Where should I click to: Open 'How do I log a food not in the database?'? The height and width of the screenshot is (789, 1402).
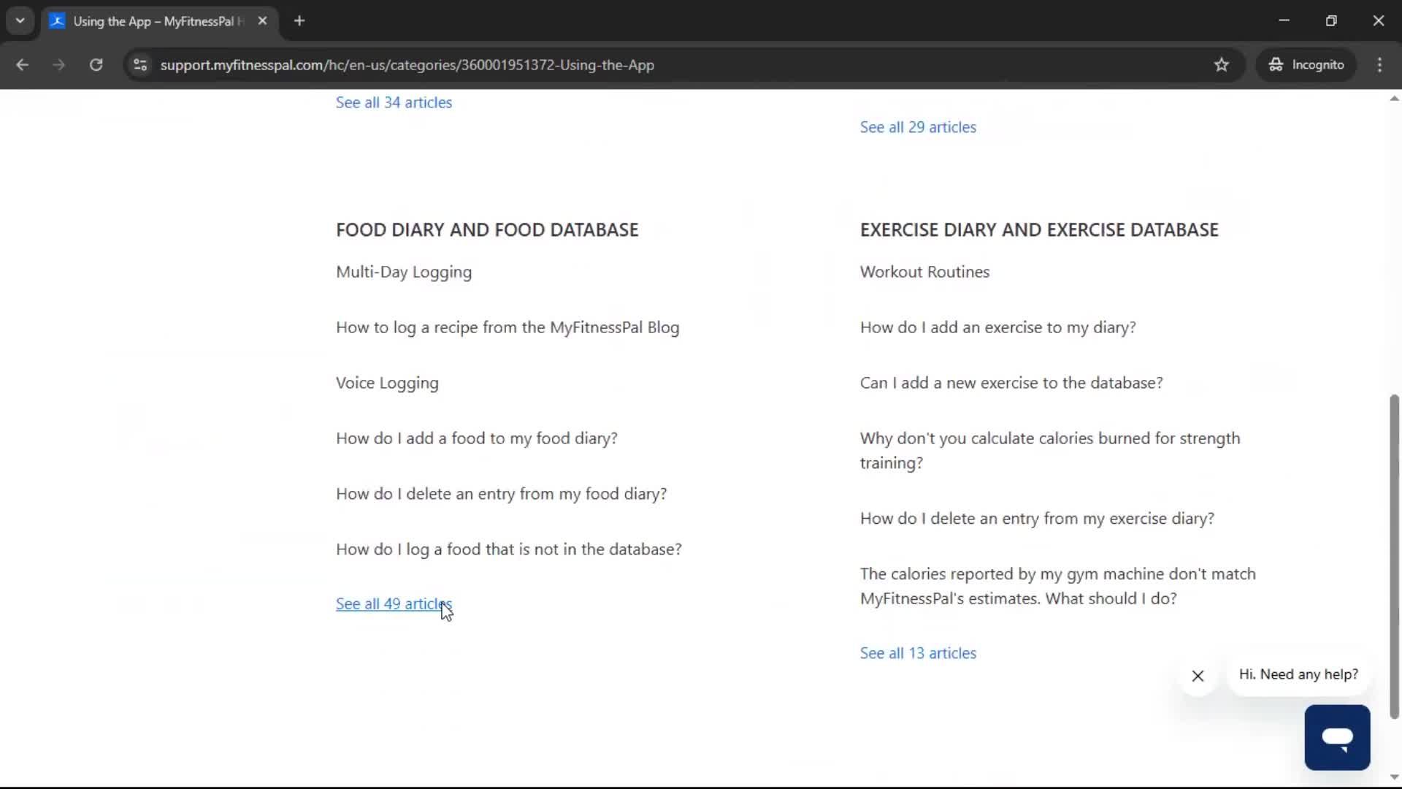[509, 549]
